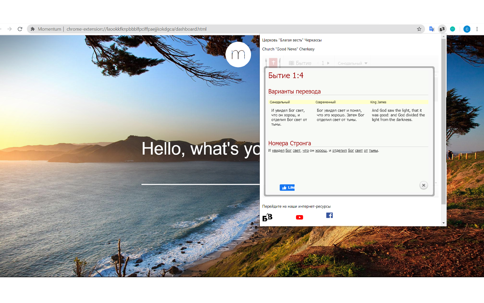Click the Facebook Like button
The height and width of the screenshot is (303, 484).
pyautogui.click(x=287, y=187)
